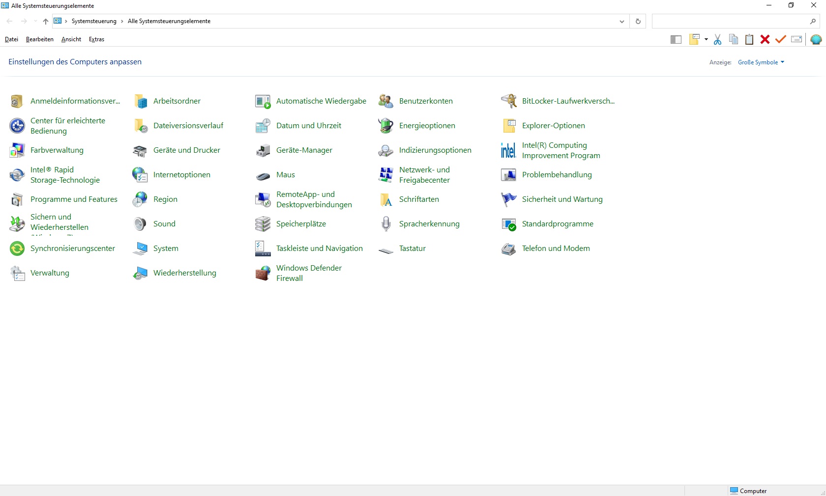Open Geräte und Drucker printer icon

pos(140,150)
